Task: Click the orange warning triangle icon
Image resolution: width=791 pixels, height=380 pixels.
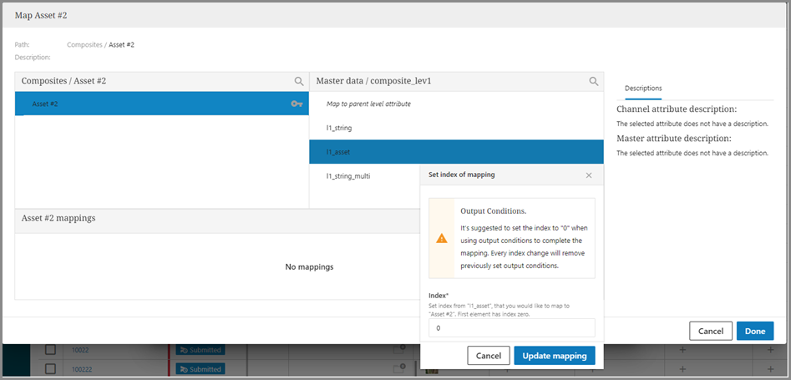Action: click(x=442, y=238)
